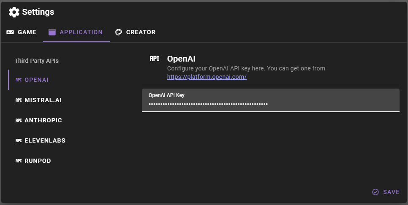Click the 'Configure your OpenAI API key' description
This screenshot has width=408, height=205.
point(246,69)
